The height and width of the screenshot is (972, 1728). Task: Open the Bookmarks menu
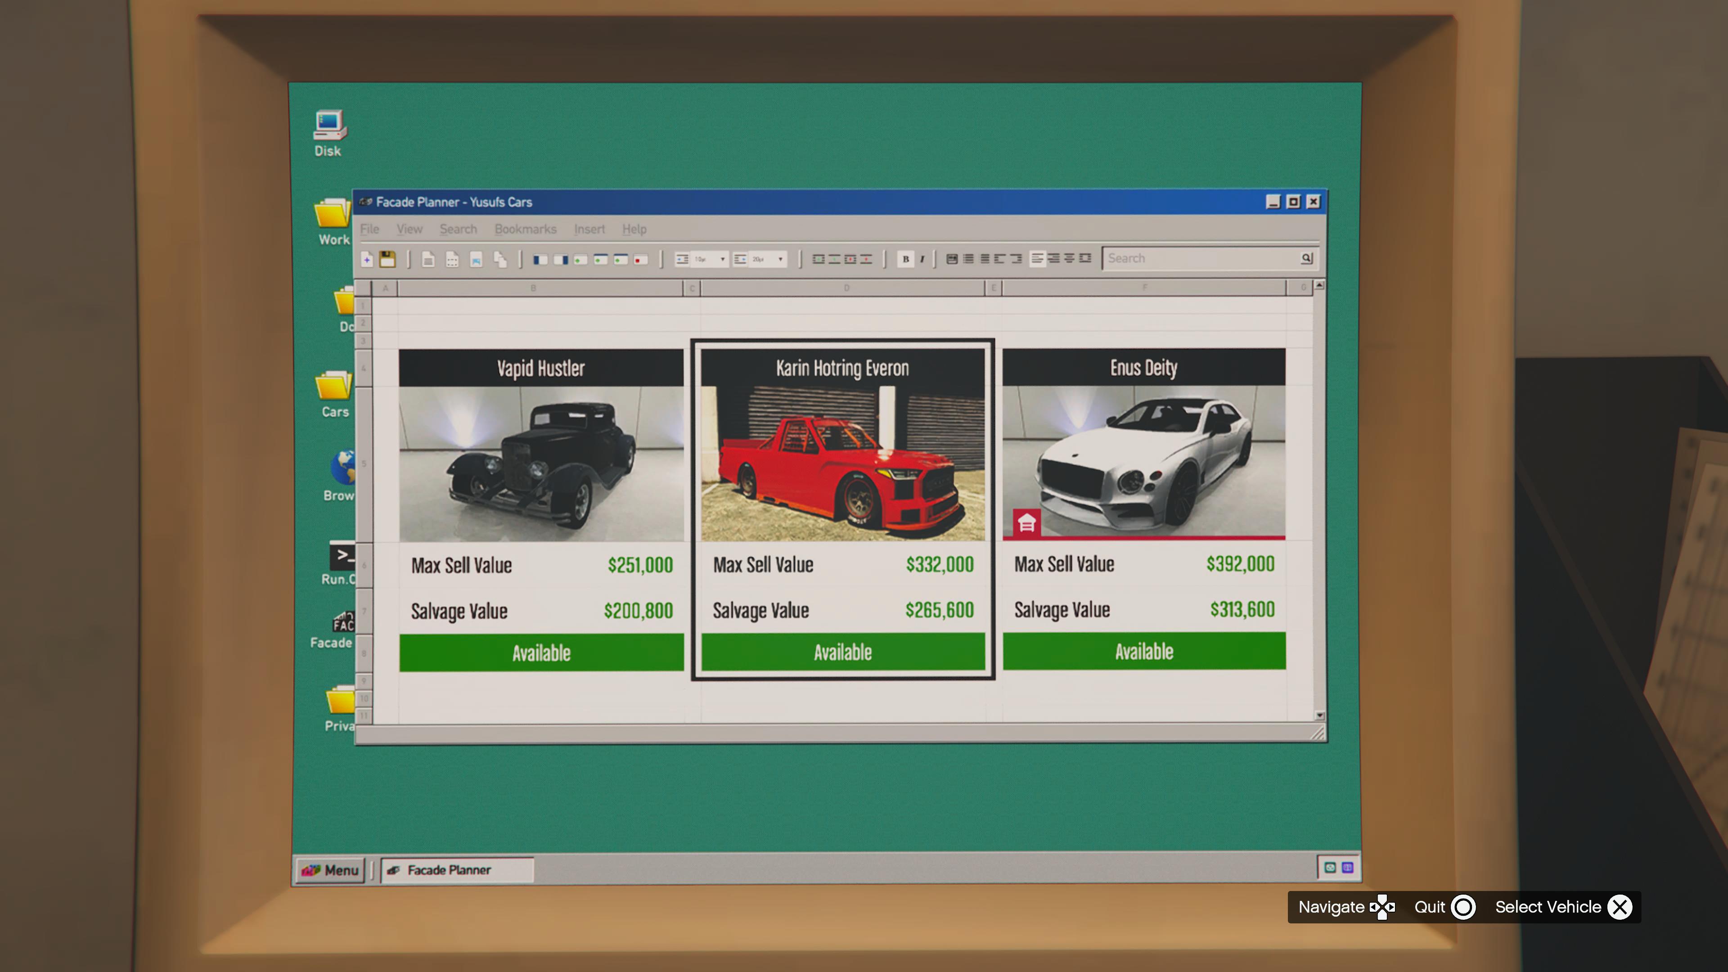(x=525, y=229)
